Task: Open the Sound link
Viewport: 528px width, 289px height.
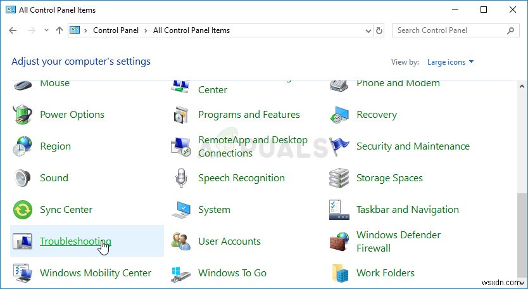Action: (x=54, y=178)
